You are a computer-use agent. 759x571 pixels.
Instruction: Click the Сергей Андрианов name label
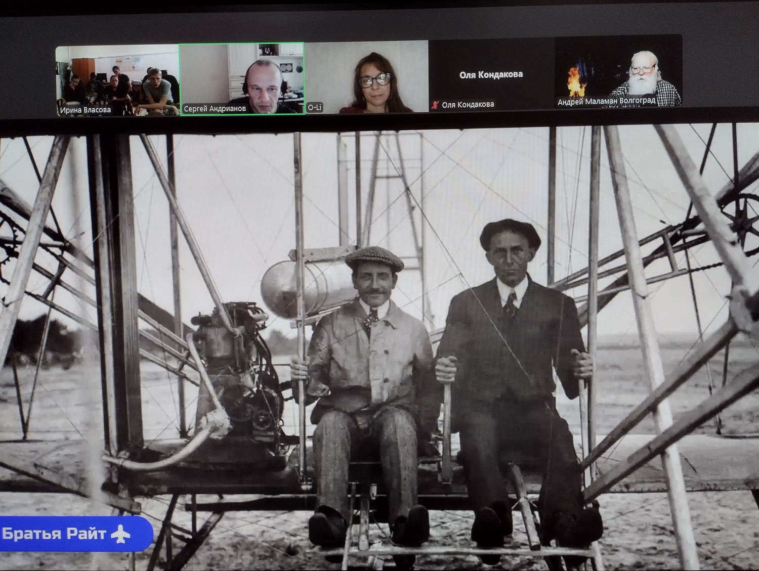(215, 109)
